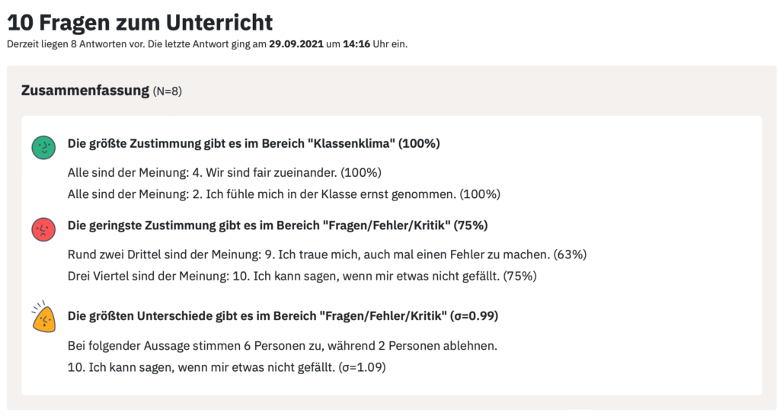Click the orange surprised triangle icon

(x=43, y=316)
